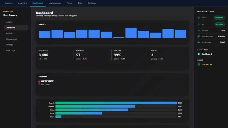Click the HMAC shield icon
228x128 pixels.
[x=199, y=18]
